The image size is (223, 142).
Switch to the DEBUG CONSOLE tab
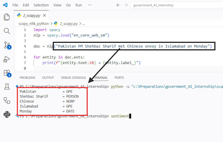pyautogui.click(x=73, y=78)
